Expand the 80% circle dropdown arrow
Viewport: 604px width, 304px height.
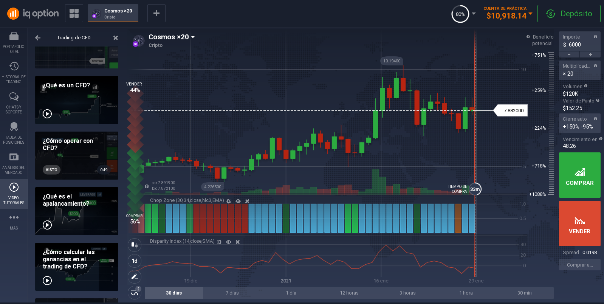tap(474, 14)
